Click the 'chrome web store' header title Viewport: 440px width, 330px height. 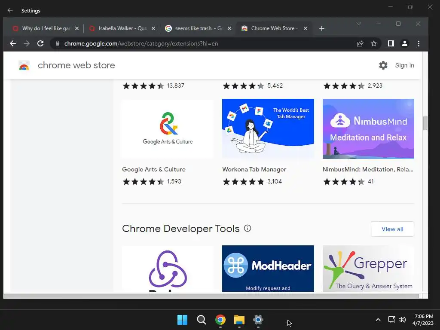coord(76,65)
